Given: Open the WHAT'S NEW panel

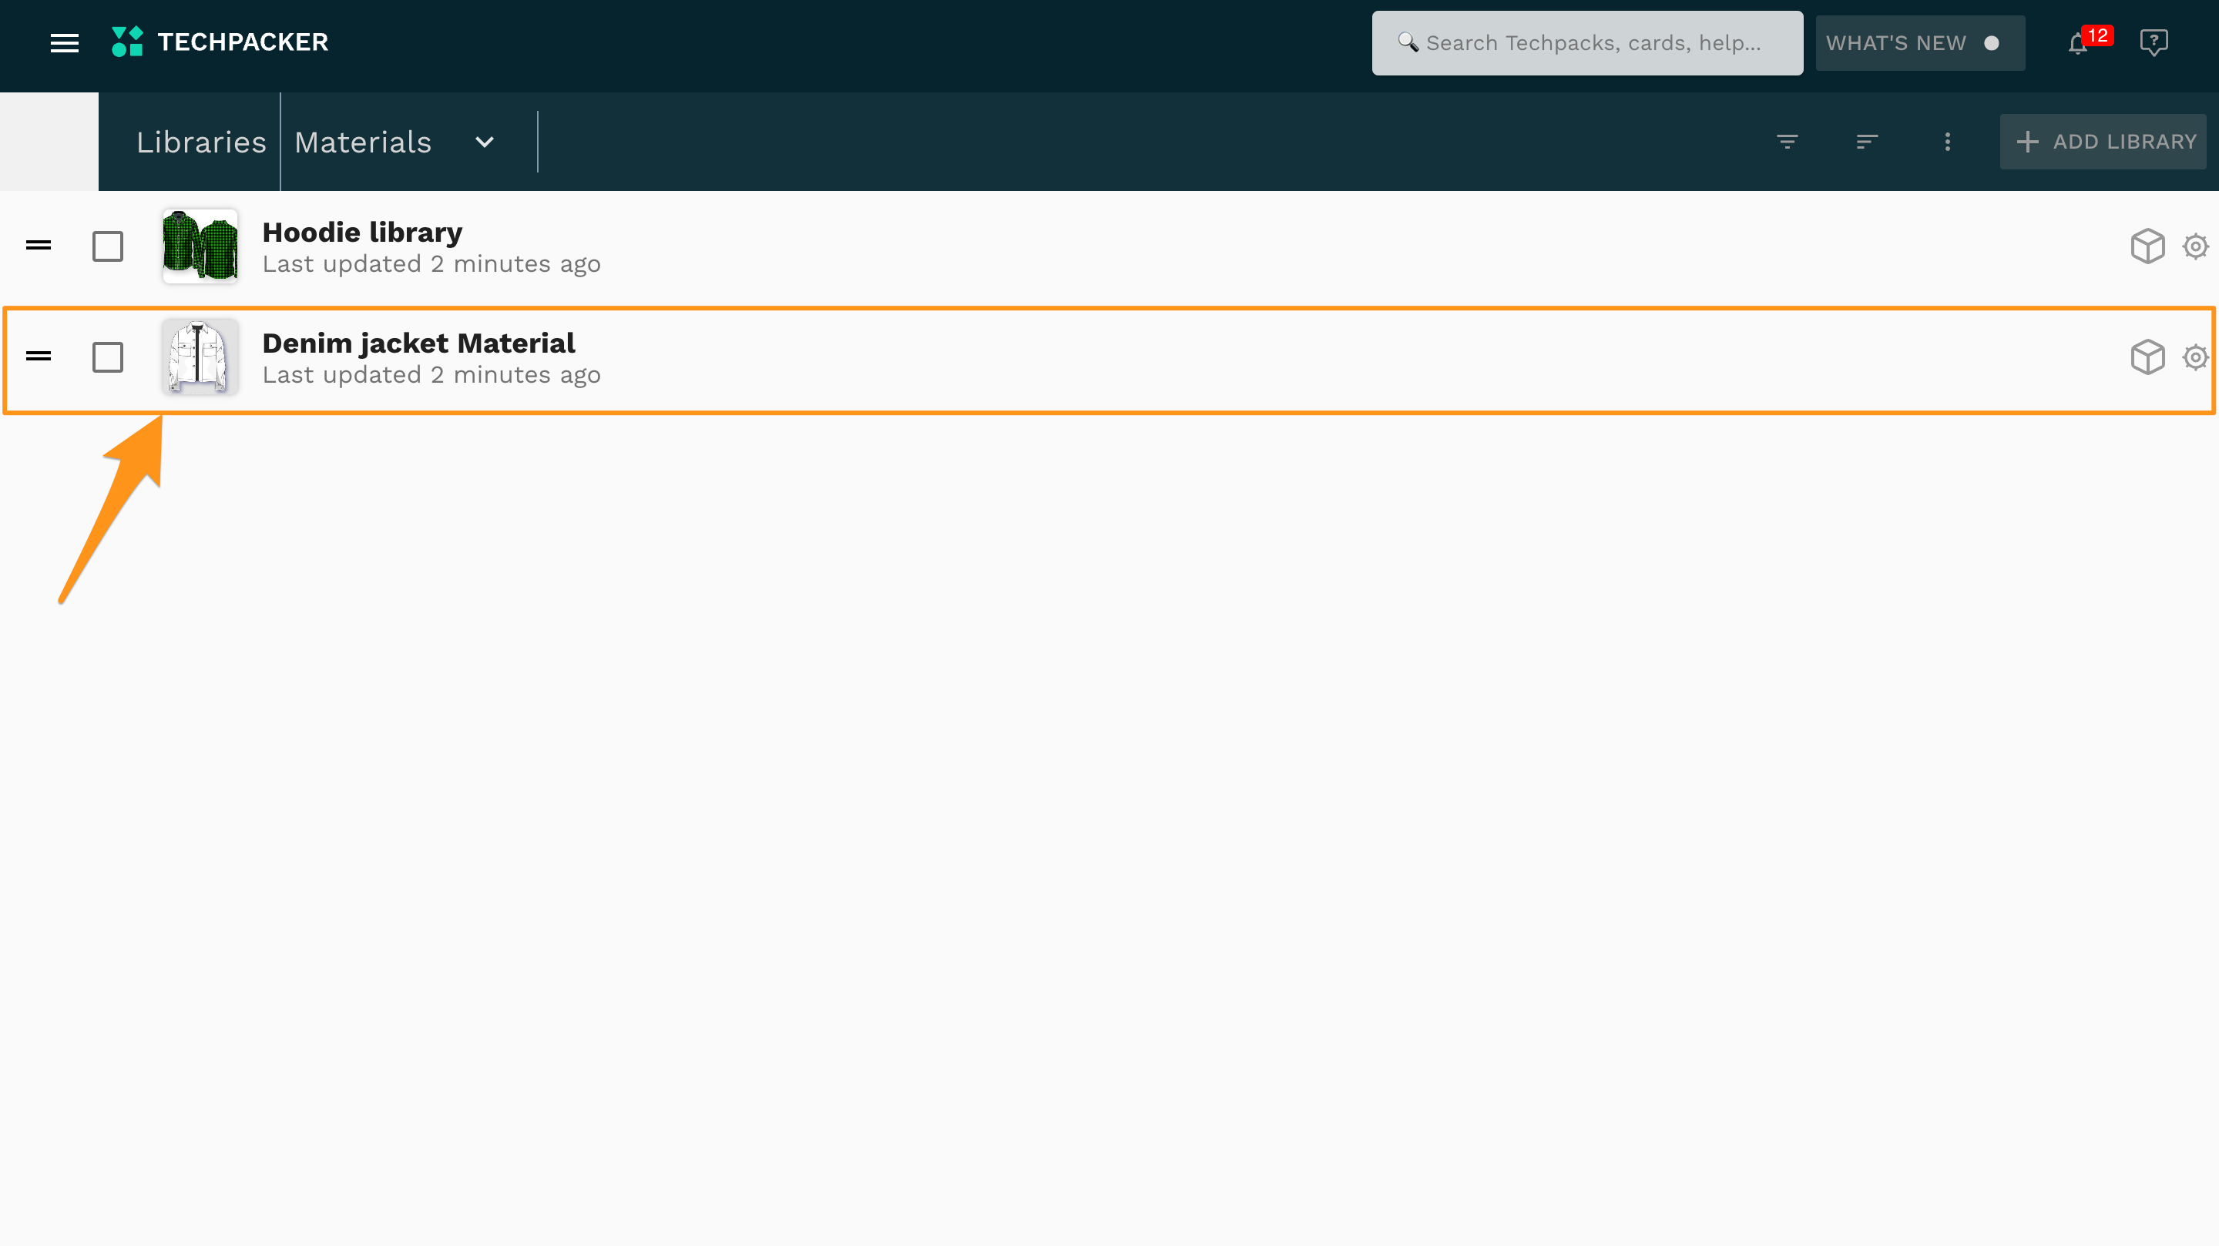Looking at the screenshot, I should click(1919, 43).
